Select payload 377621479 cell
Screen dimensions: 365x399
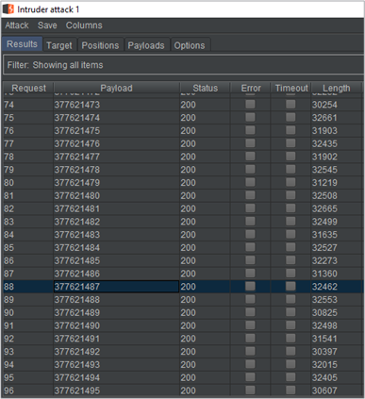point(116,182)
